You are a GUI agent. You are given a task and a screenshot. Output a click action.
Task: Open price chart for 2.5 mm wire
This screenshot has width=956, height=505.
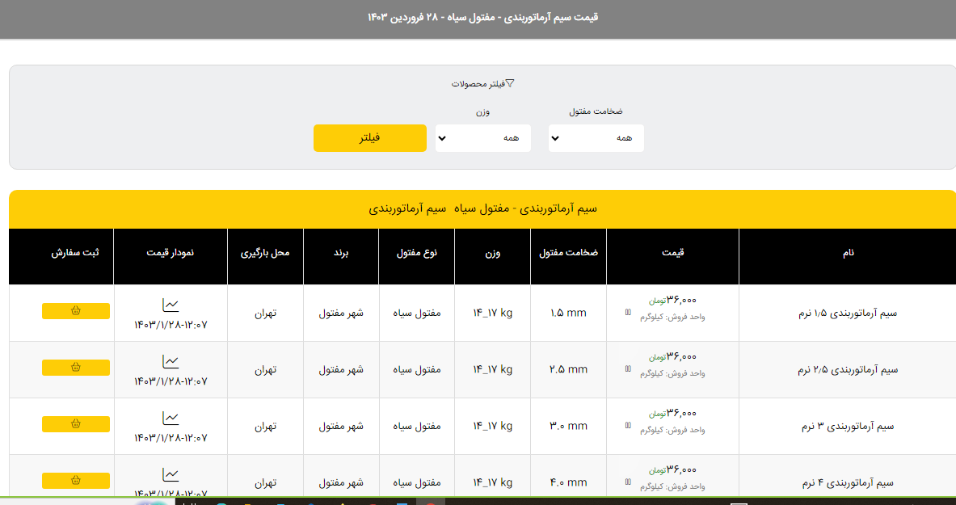click(171, 362)
